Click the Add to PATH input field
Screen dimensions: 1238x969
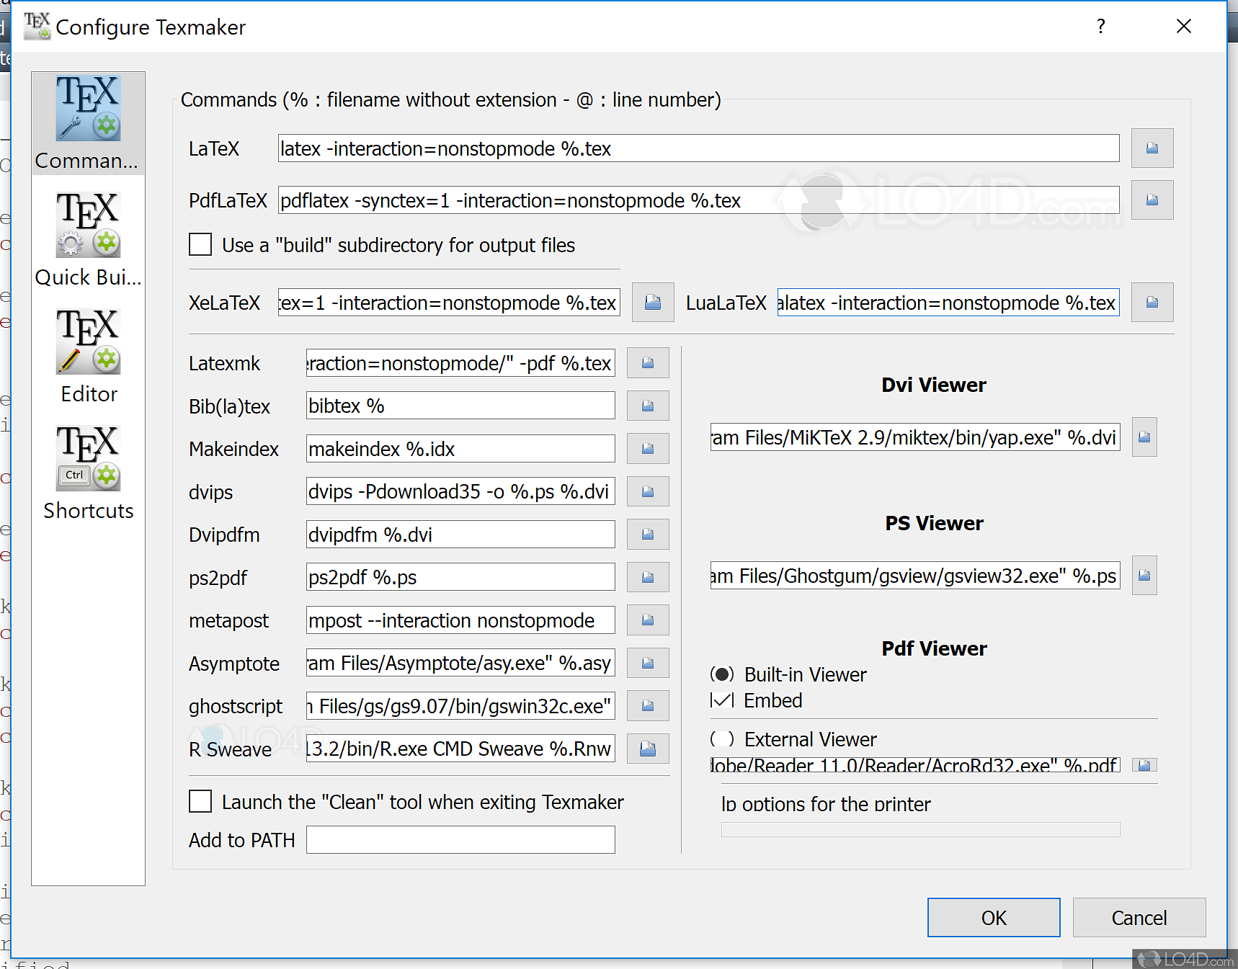pyautogui.click(x=460, y=839)
